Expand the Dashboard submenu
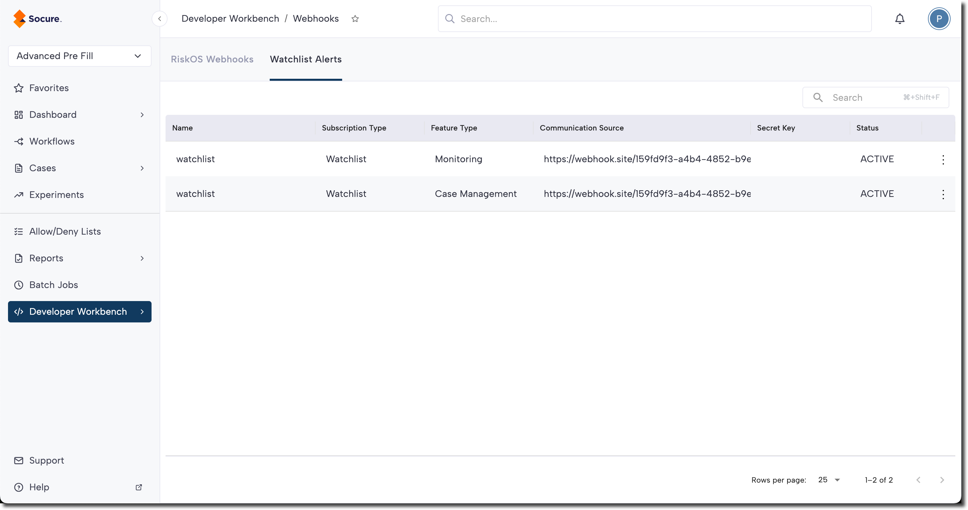This screenshot has height=510, width=968. coord(142,114)
